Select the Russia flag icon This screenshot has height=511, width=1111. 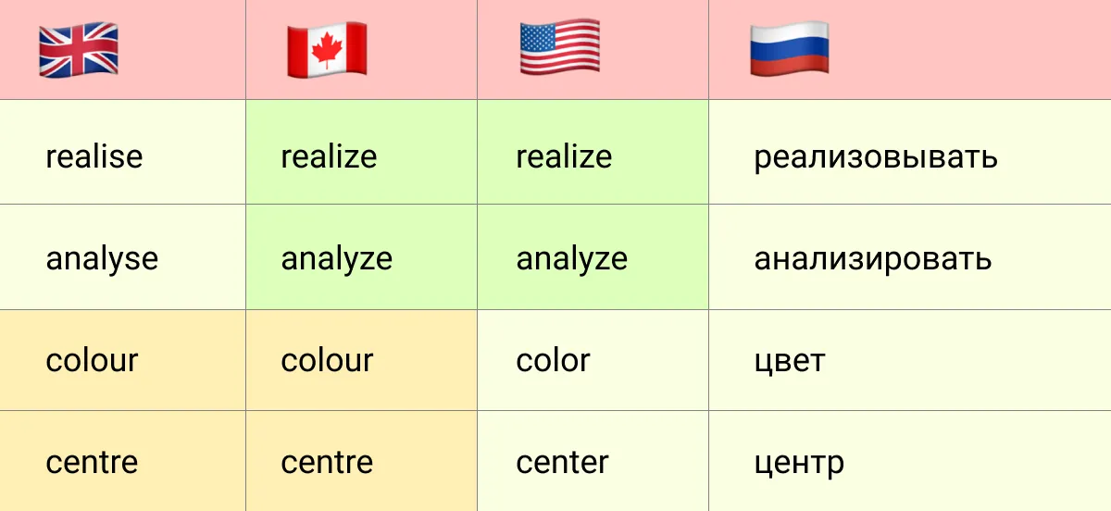coord(790,49)
